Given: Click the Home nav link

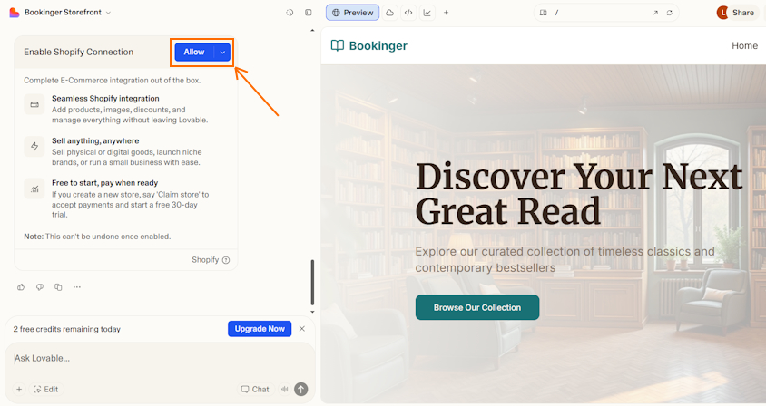Looking at the screenshot, I should tap(744, 46).
